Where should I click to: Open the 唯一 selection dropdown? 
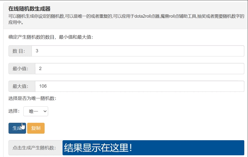[x=36, y=111]
